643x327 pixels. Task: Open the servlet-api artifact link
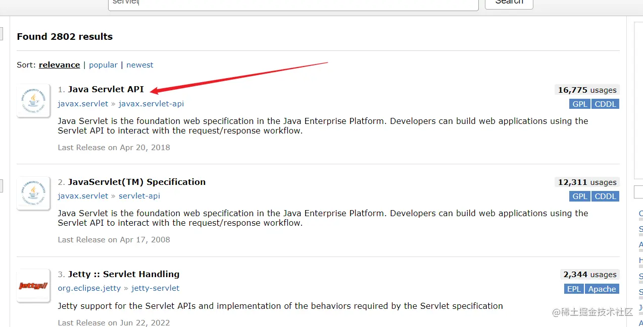[139, 196]
